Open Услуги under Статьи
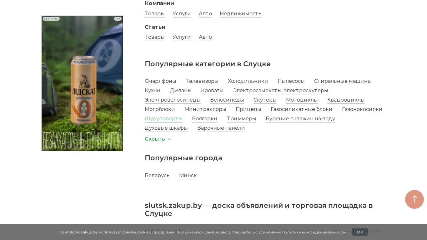The height and width of the screenshot is (240, 427). (x=182, y=37)
